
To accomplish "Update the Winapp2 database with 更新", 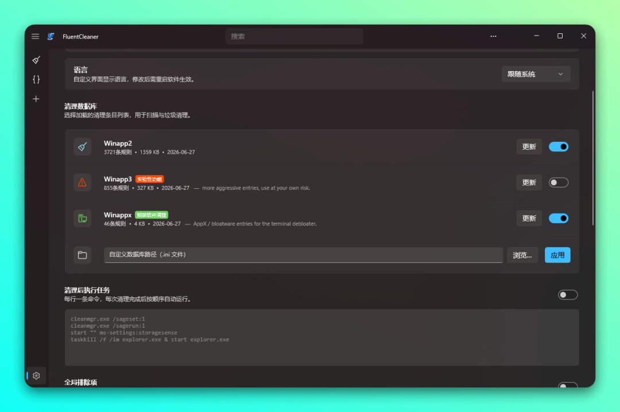I will pyautogui.click(x=529, y=147).
